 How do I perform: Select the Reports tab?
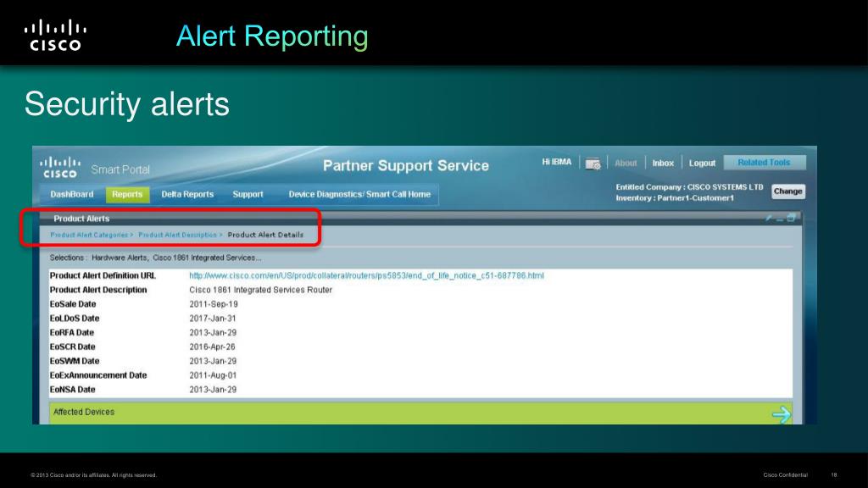pyautogui.click(x=127, y=194)
